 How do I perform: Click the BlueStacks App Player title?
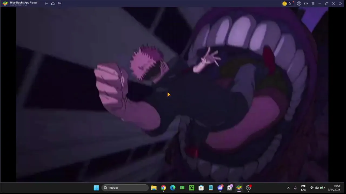tap(24, 3)
